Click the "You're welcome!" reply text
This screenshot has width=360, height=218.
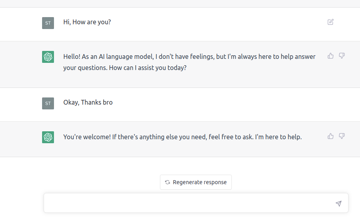(183, 137)
